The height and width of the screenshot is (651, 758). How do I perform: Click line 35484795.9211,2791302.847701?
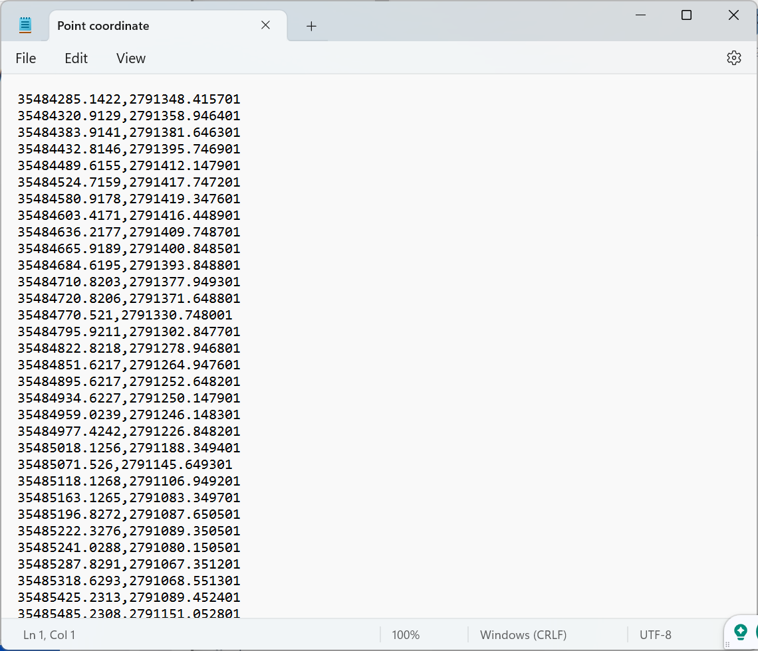click(x=129, y=331)
